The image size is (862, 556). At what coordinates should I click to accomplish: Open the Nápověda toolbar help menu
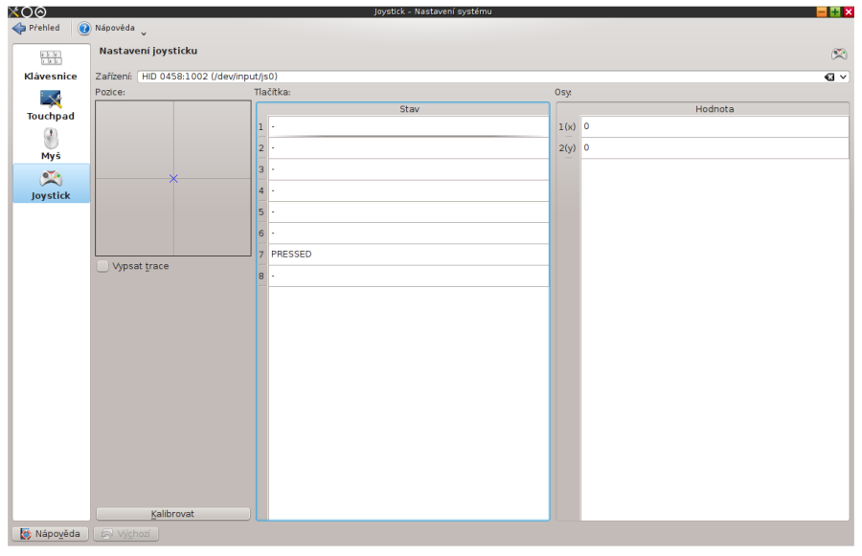coord(106,28)
